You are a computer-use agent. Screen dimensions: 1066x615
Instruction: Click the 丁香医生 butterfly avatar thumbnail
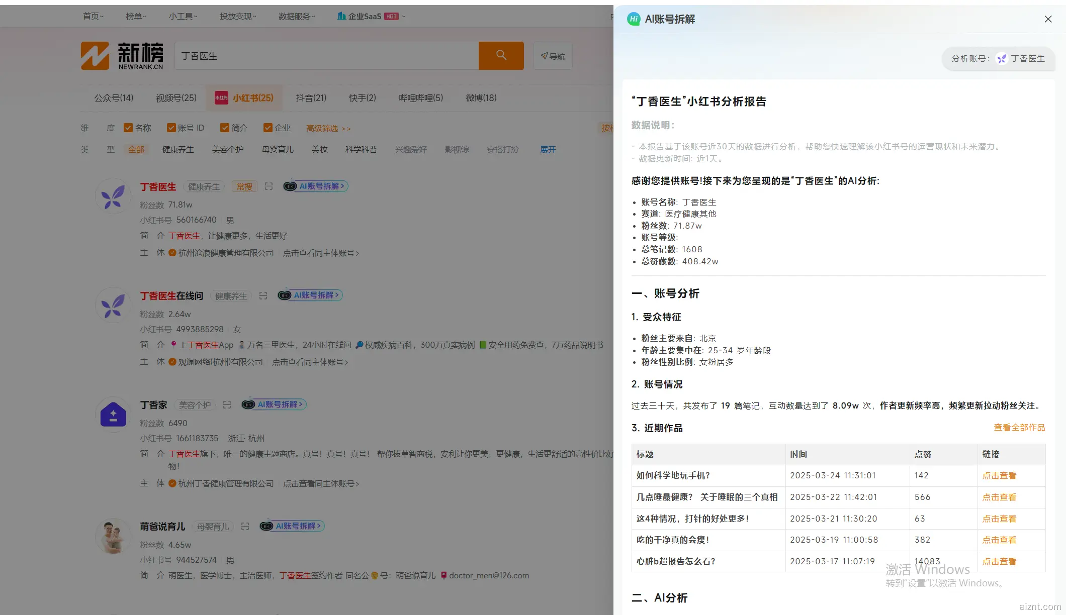(113, 196)
